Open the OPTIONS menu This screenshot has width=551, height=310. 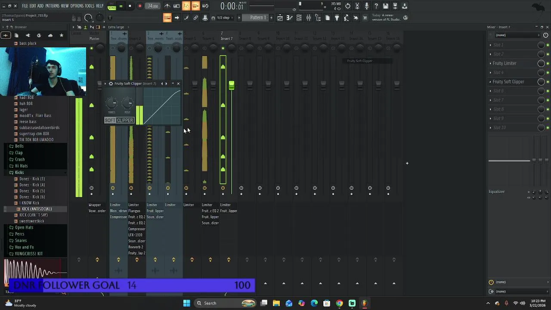click(77, 6)
